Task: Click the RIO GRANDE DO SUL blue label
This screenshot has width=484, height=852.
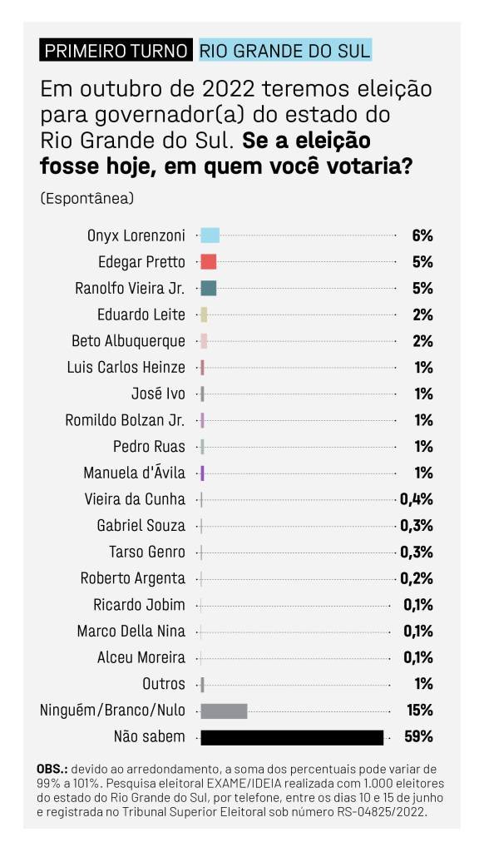Action: tap(285, 50)
